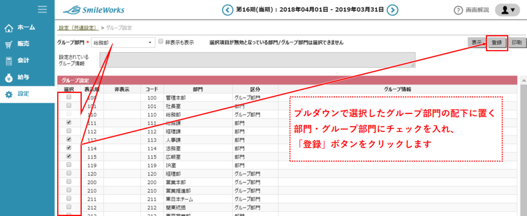This screenshot has width=527, height=216.
Task: Click the 非表示 column header
Action: pyautogui.click(x=121, y=89)
